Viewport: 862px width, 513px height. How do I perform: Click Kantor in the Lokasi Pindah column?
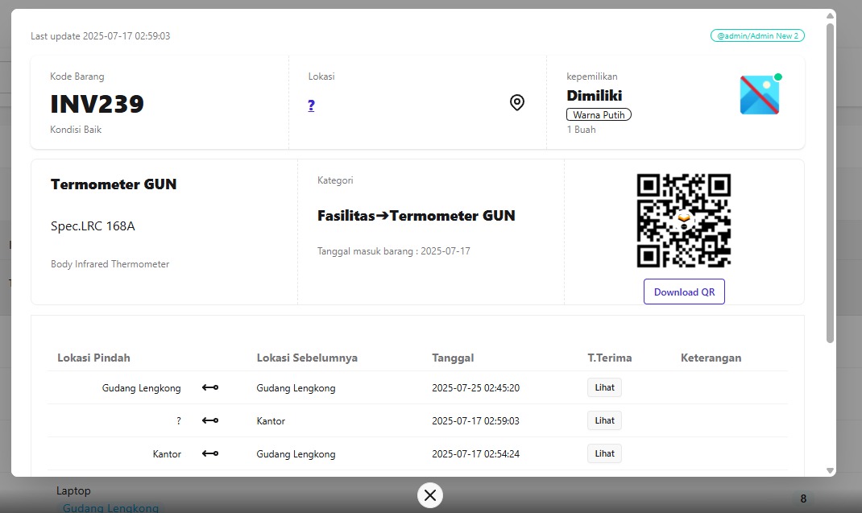pyautogui.click(x=167, y=454)
